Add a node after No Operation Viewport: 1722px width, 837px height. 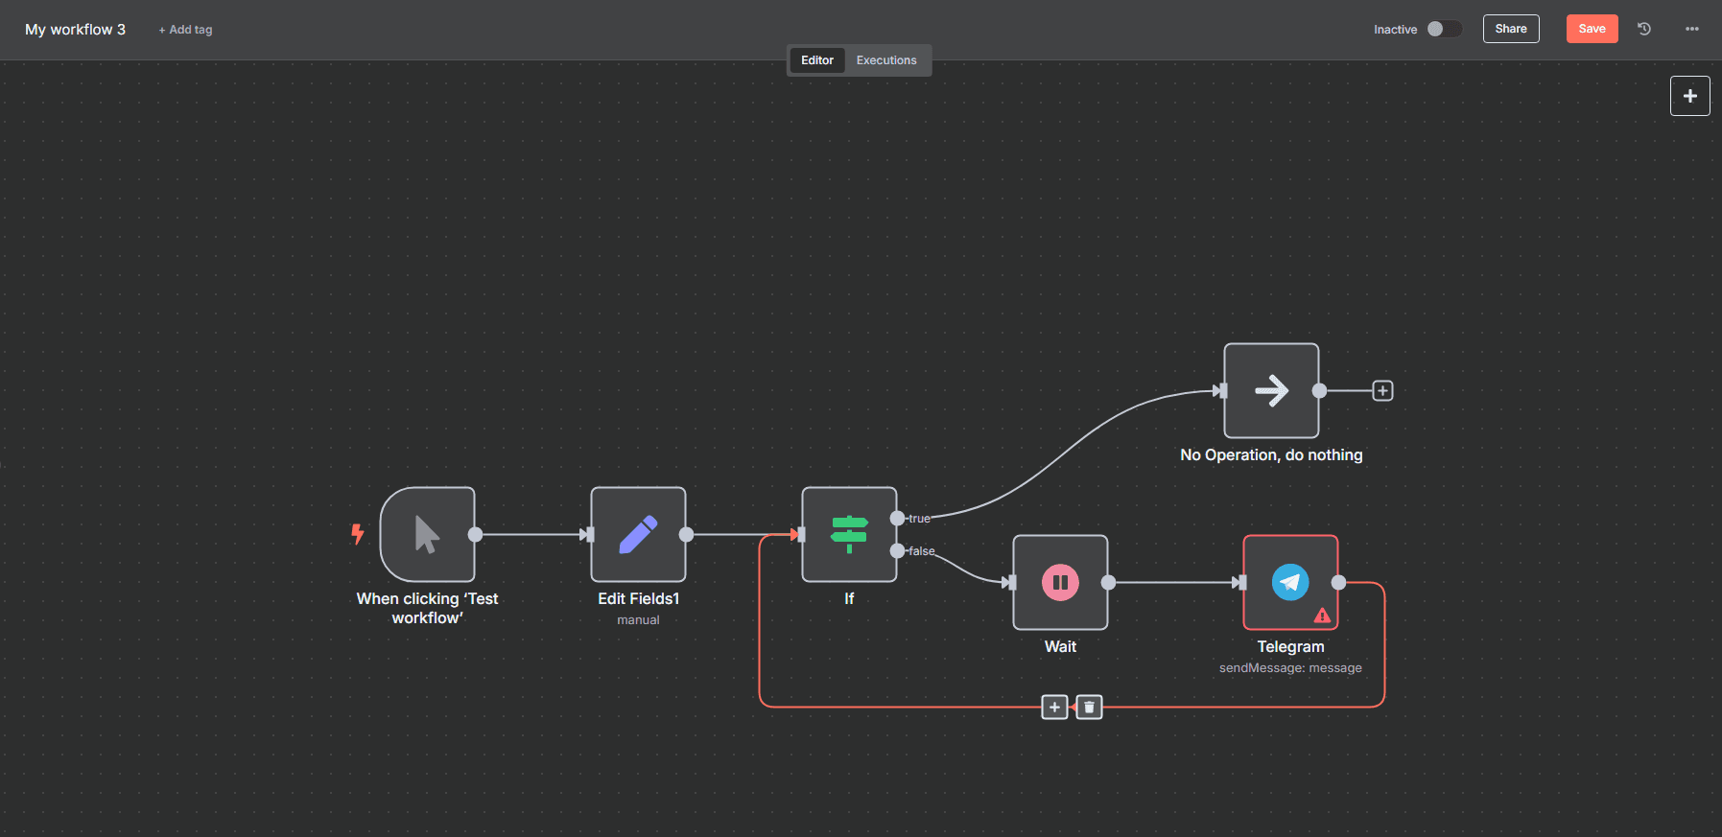[x=1382, y=390]
